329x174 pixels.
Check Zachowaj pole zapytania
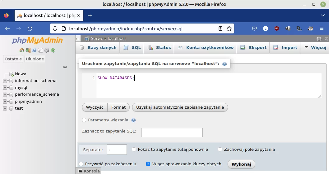pos(220,150)
